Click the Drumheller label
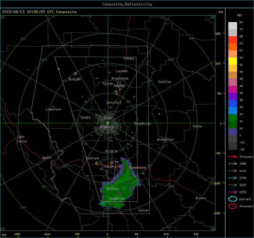The height and width of the screenshot is (238, 254). (x=165, y=140)
